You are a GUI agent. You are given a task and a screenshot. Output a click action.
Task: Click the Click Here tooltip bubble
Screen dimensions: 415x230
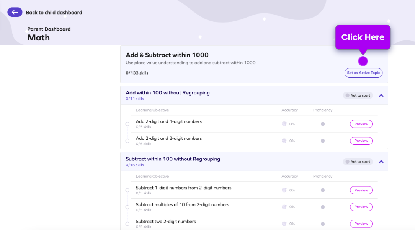coord(363,37)
